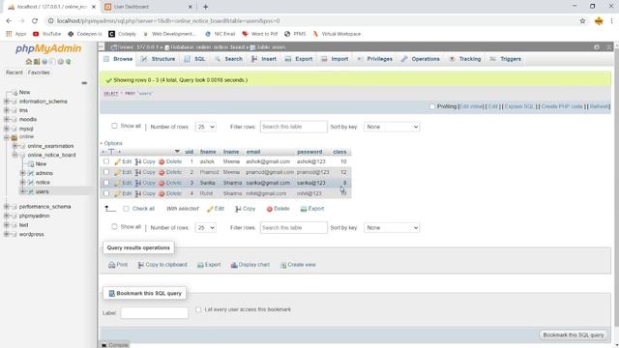Tick the checkbox for ashok row

click(x=106, y=161)
